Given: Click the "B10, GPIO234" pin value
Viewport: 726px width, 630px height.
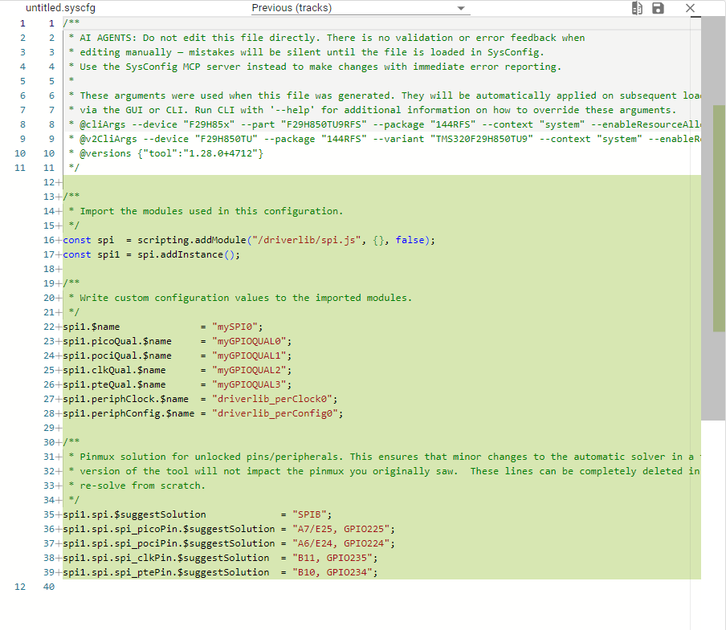Looking at the screenshot, I should click(x=332, y=573).
